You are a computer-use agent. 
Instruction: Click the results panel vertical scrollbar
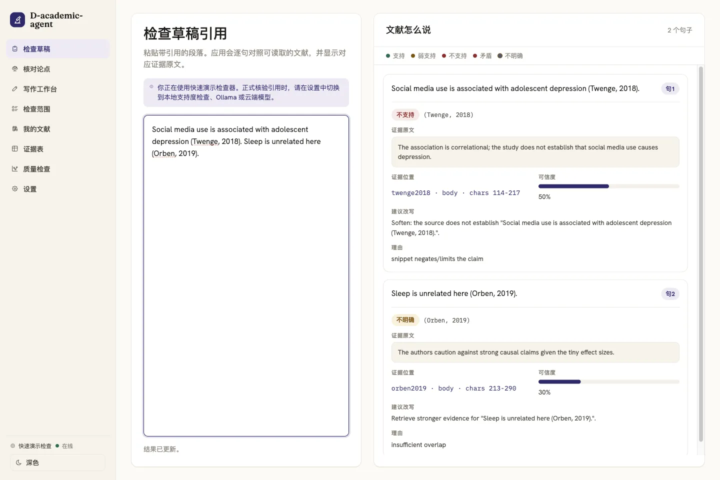pos(700,254)
